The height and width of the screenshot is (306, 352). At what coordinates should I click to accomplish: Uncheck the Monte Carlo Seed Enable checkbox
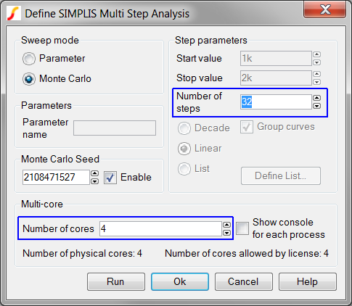pos(110,178)
